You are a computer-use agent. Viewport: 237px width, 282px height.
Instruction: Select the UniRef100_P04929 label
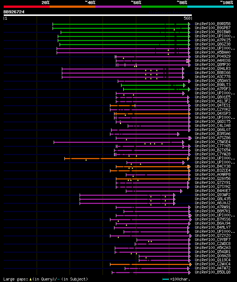213,57
